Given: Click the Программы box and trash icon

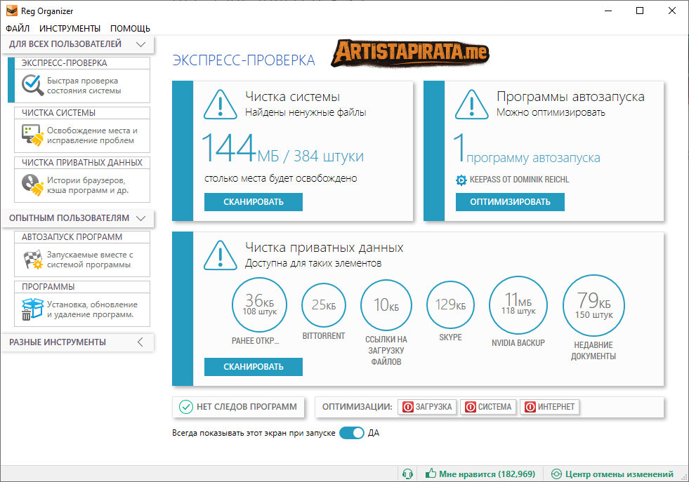Looking at the screenshot, I should 32,309.
